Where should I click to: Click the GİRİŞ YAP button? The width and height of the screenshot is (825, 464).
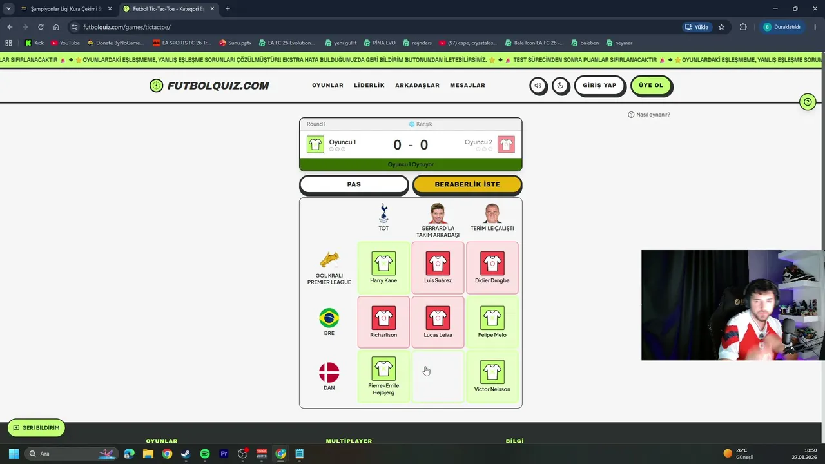coord(599,86)
